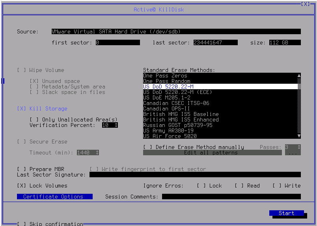Viewport: 317px width, 226px height.
Task: Click the Edit all patterns button
Action: click(213, 153)
